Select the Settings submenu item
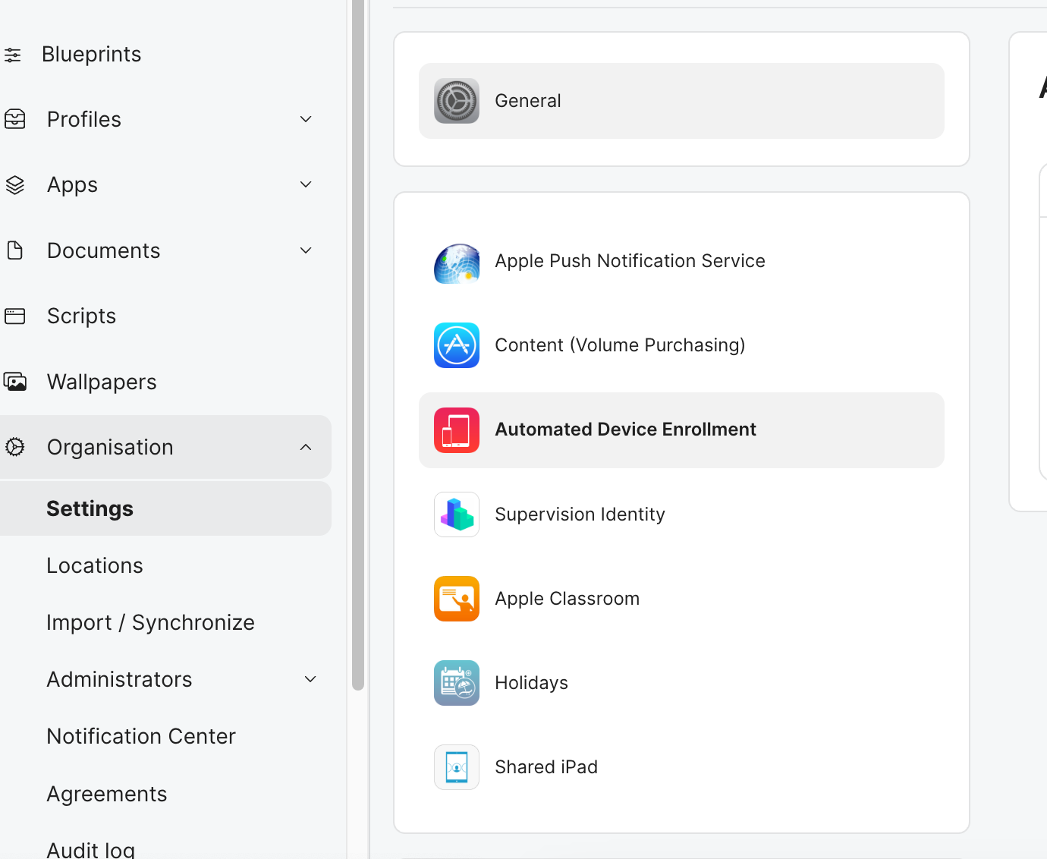 point(165,508)
